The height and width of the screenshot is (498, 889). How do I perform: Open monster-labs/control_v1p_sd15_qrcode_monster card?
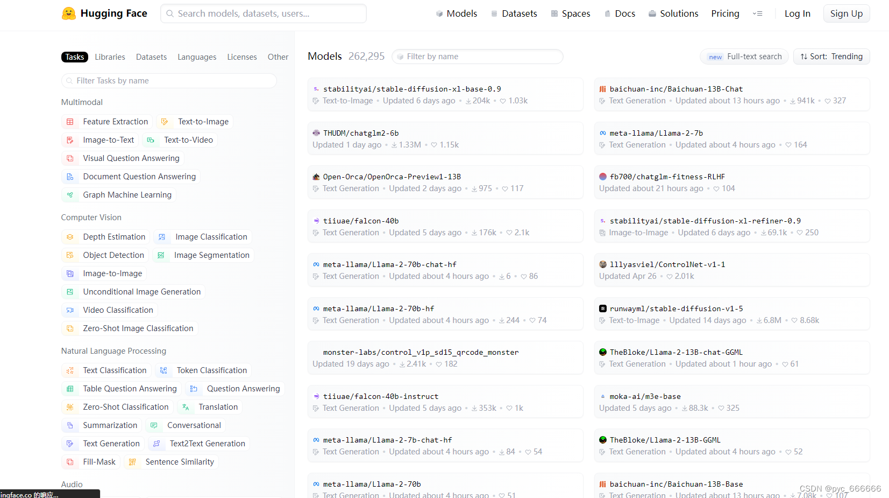click(x=445, y=358)
